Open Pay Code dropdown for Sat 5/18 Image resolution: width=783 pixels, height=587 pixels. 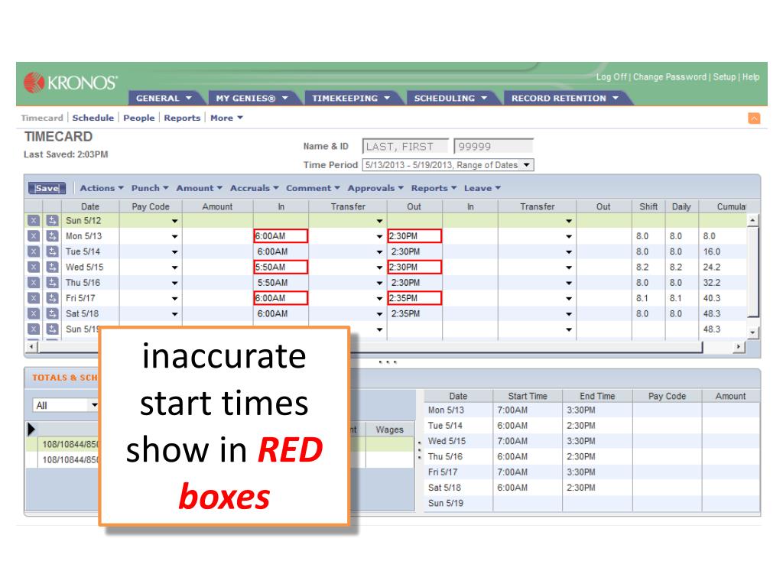point(174,314)
